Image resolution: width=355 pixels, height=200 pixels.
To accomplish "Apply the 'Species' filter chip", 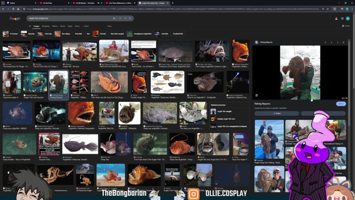I will (28, 34).
